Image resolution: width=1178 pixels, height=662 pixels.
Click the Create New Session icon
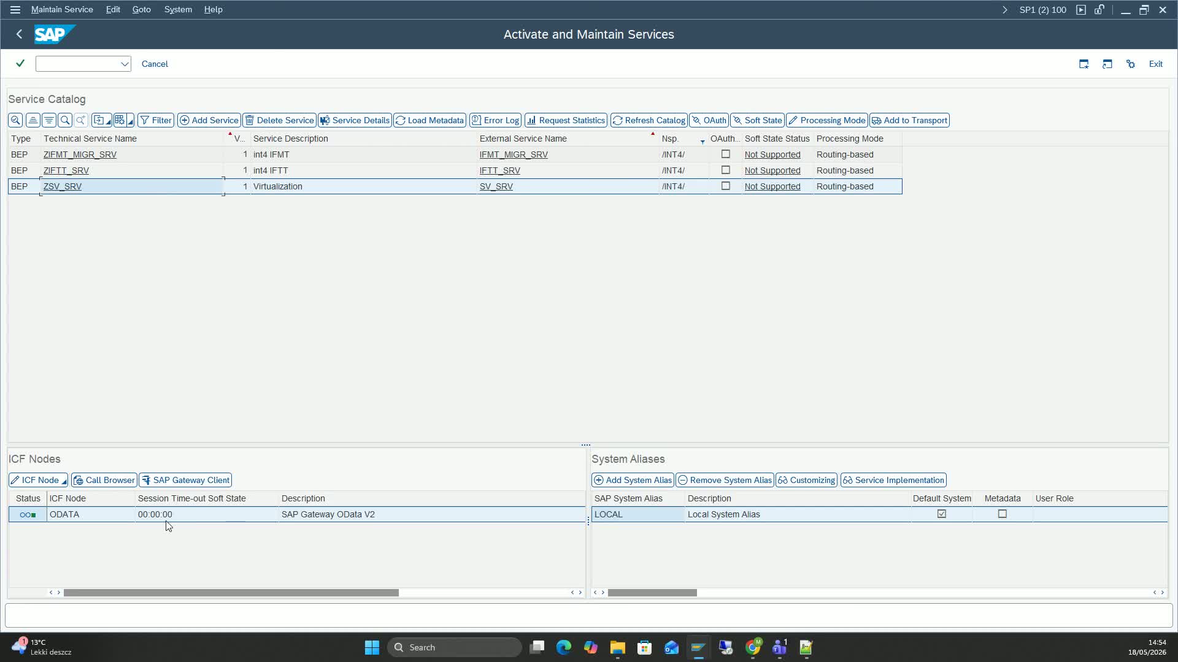point(1084,64)
